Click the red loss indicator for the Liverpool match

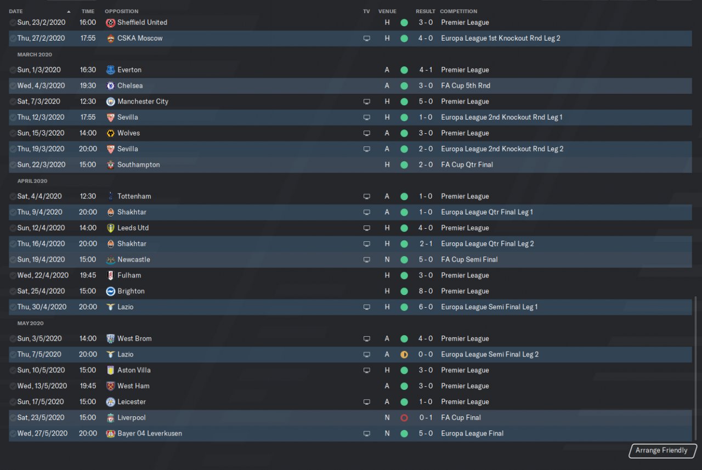(x=404, y=418)
